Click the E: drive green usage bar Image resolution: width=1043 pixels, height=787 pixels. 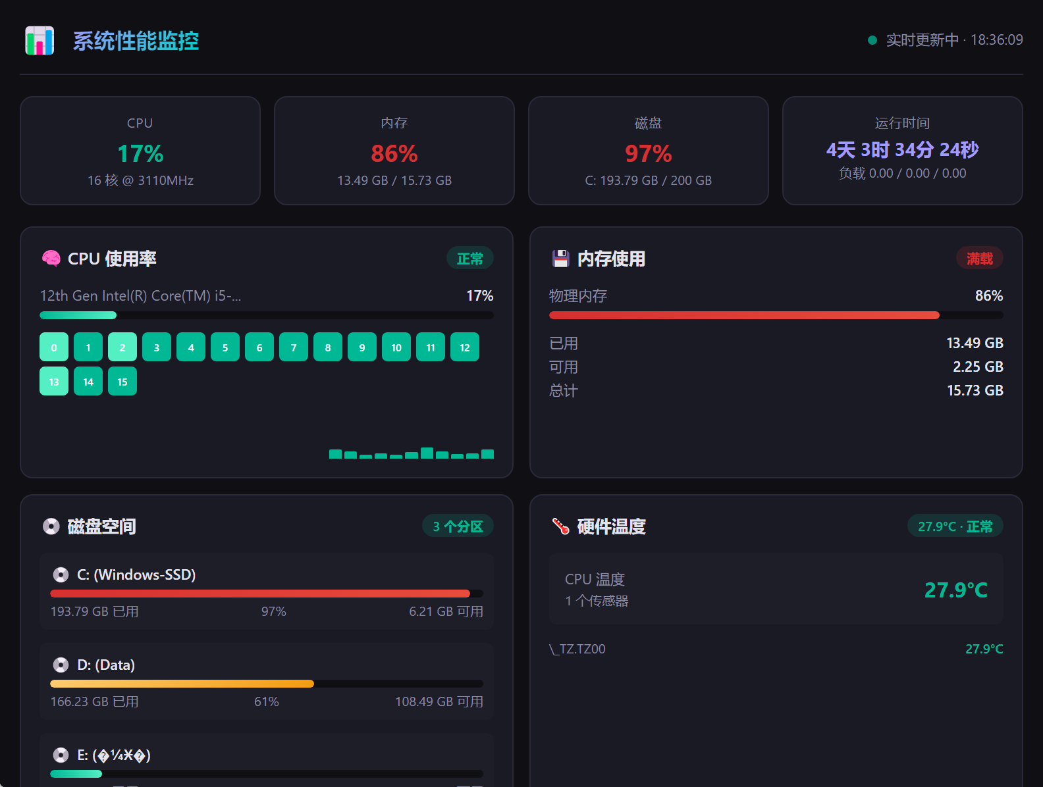point(267,774)
